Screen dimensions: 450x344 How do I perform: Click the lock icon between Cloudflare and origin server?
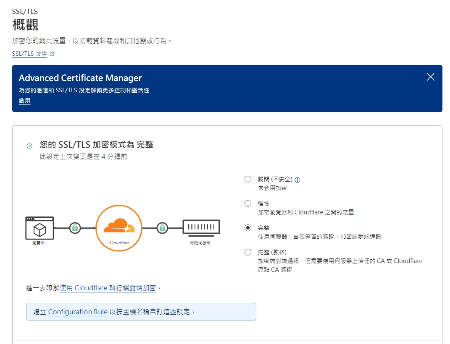point(162,228)
